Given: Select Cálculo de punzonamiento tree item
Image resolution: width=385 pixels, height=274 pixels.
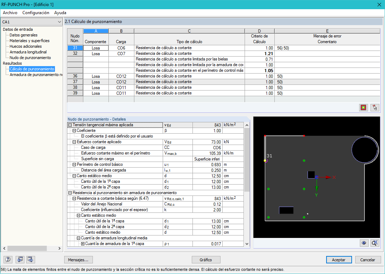Looking at the screenshot, I should 32,69.
